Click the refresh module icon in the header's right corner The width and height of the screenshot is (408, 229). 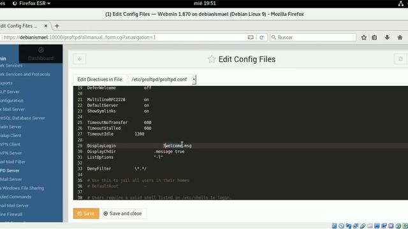click(x=401, y=59)
